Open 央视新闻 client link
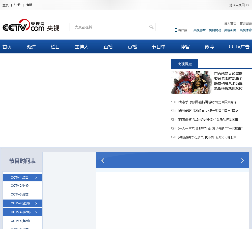Image resolution: width=252 pixels, height=229 pixels. click(x=230, y=30)
